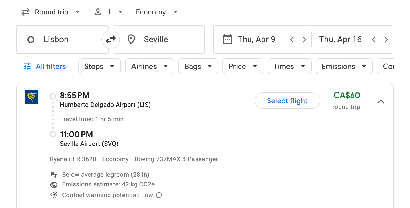410x208 pixels.
Task: Click the below average legroom icon
Action: tap(54, 174)
